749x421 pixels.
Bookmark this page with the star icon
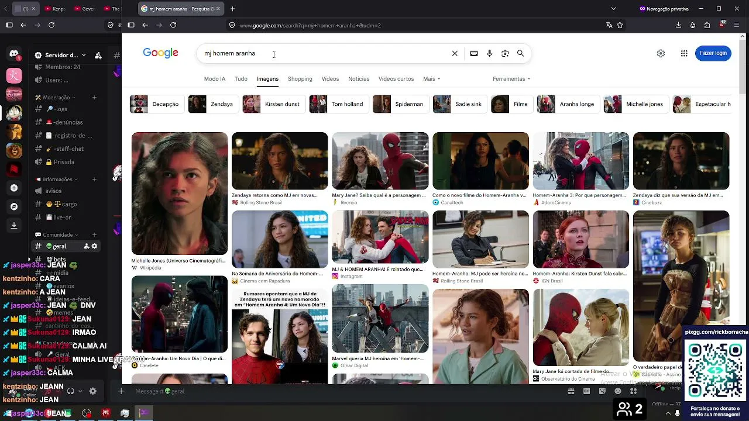click(620, 25)
